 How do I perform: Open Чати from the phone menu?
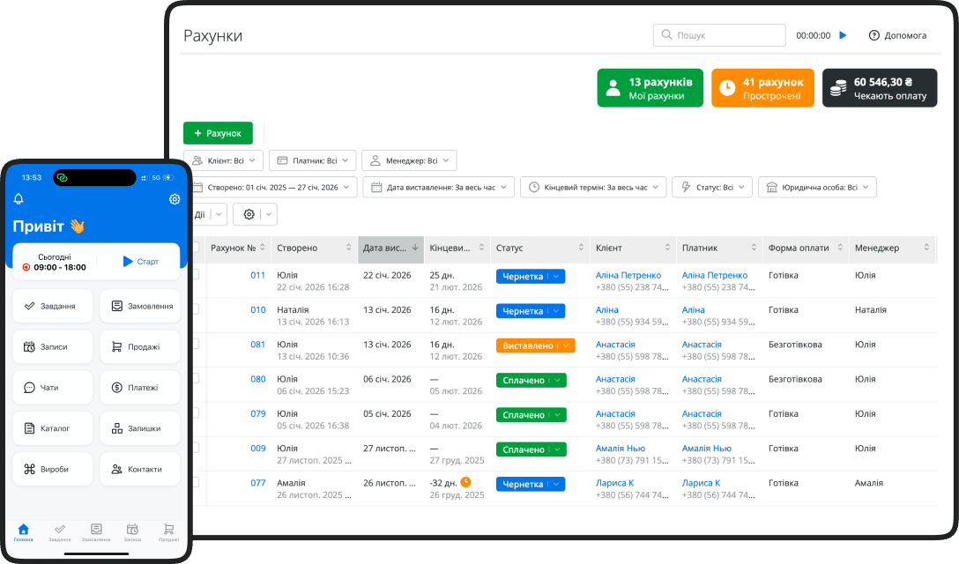point(53,388)
